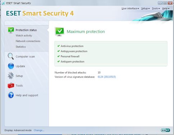Image resolution: width=174 pixels, height=135 pixels.
Task: Close the ESET Smart Security window
Action: pos(170,3)
